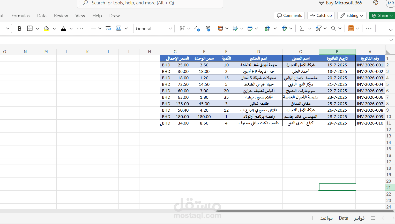Screen dimensions: 395x224
Task: Apply the yellow fill color bucket
Action: click(x=47, y=28)
